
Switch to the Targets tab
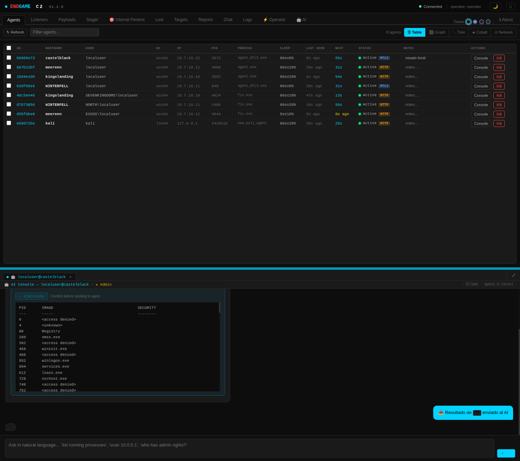pos(181,20)
